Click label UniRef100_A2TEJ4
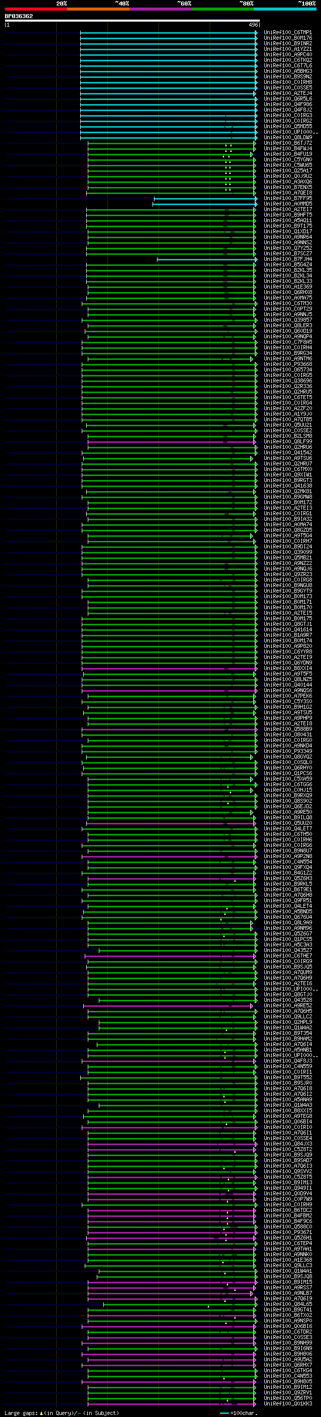The image size is (321, 1417). [x=287, y=93]
